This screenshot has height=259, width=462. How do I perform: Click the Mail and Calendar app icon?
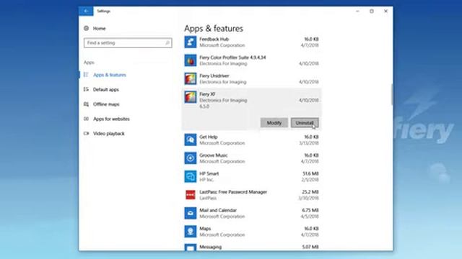[191, 213]
